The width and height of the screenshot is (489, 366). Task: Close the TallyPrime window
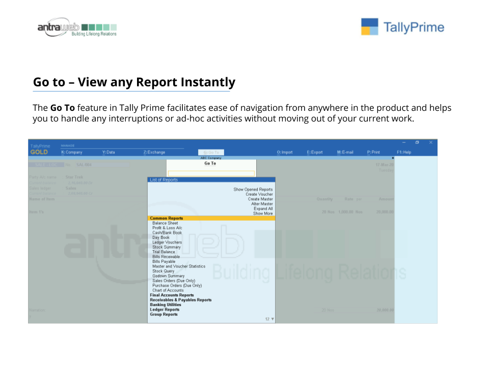tap(431, 142)
